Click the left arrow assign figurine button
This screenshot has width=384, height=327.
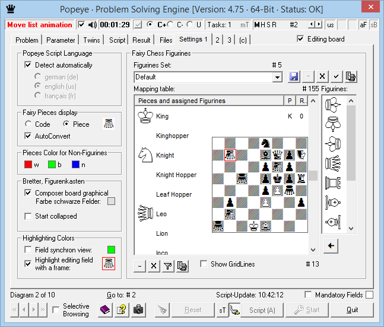331,246
